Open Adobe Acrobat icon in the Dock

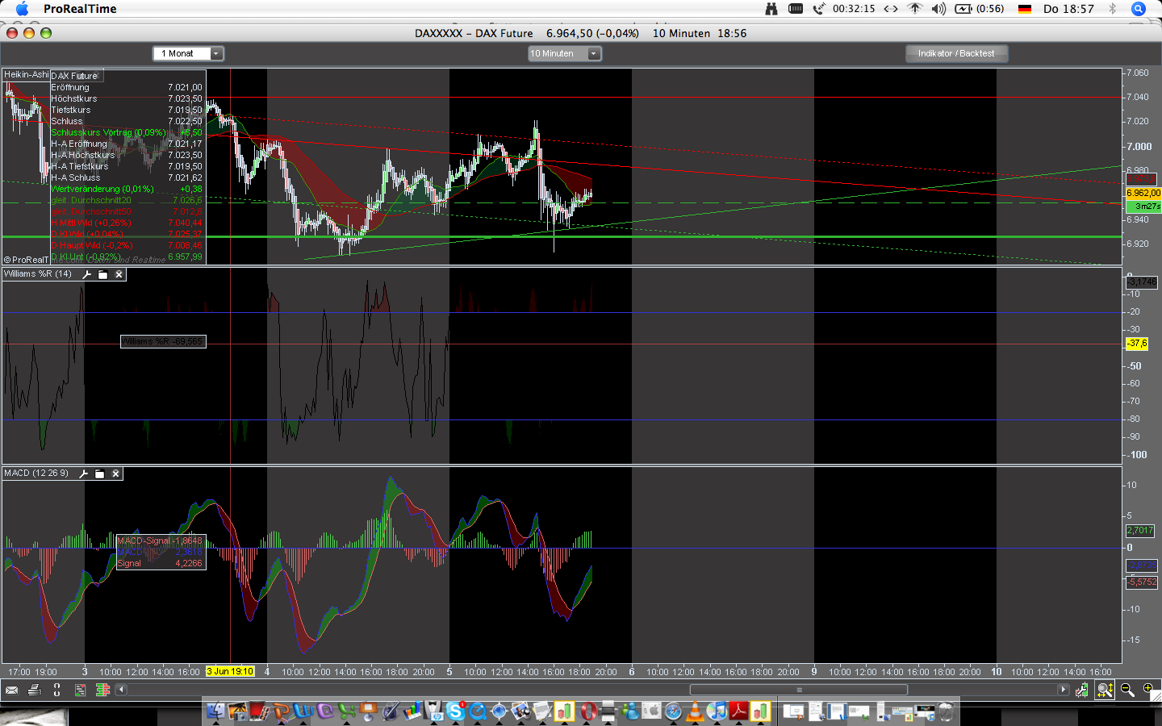tap(739, 711)
